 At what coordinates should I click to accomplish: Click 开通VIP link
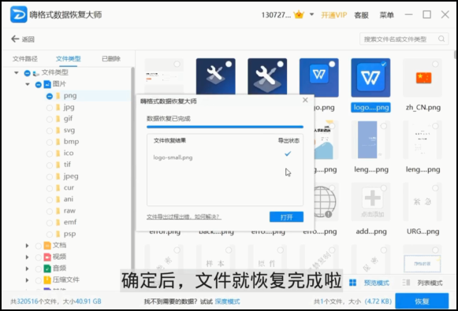[334, 15]
